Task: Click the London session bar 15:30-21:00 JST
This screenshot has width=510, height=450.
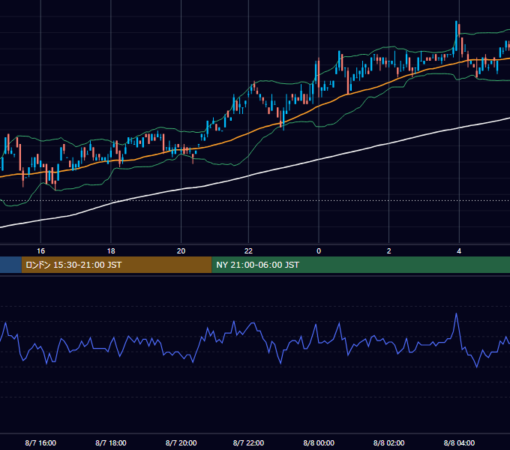Action: pyautogui.click(x=116, y=265)
